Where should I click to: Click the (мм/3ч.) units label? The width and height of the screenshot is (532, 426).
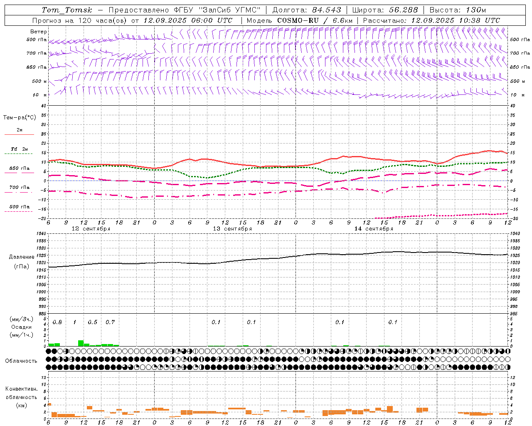tap(21, 319)
